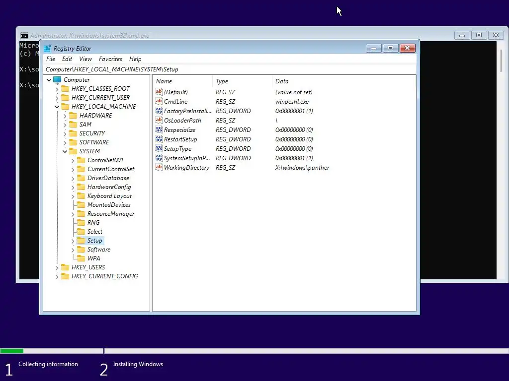Click the string icon next to (Default) value
Screen dimensions: 509x381
click(159, 92)
